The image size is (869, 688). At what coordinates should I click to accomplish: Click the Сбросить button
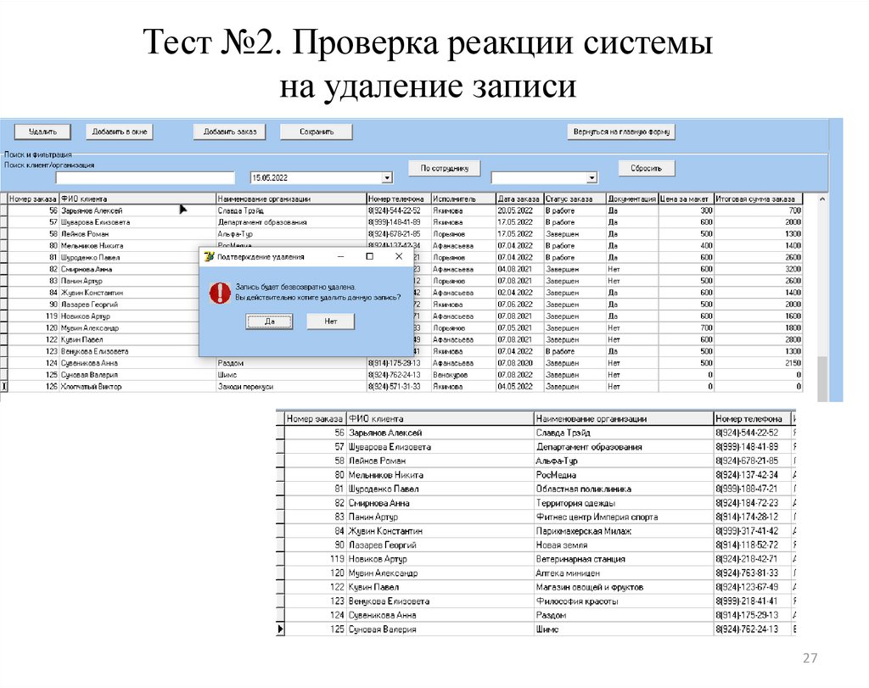[646, 168]
